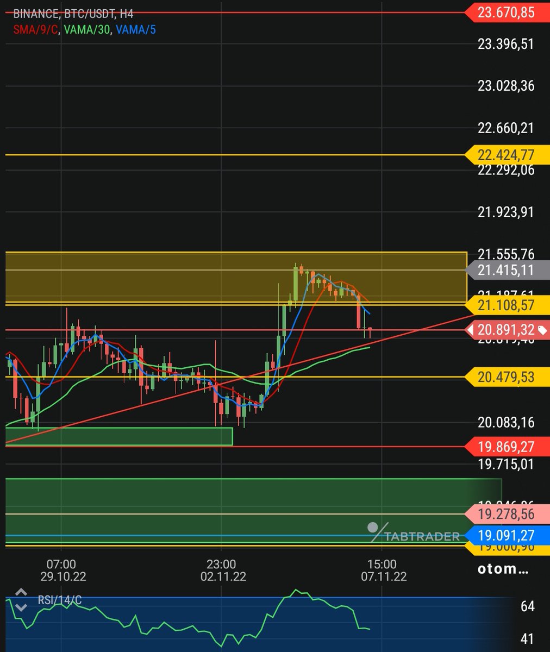Select the red 23.670,85 price level tag

pyautogui.click(x=508, y=12)
